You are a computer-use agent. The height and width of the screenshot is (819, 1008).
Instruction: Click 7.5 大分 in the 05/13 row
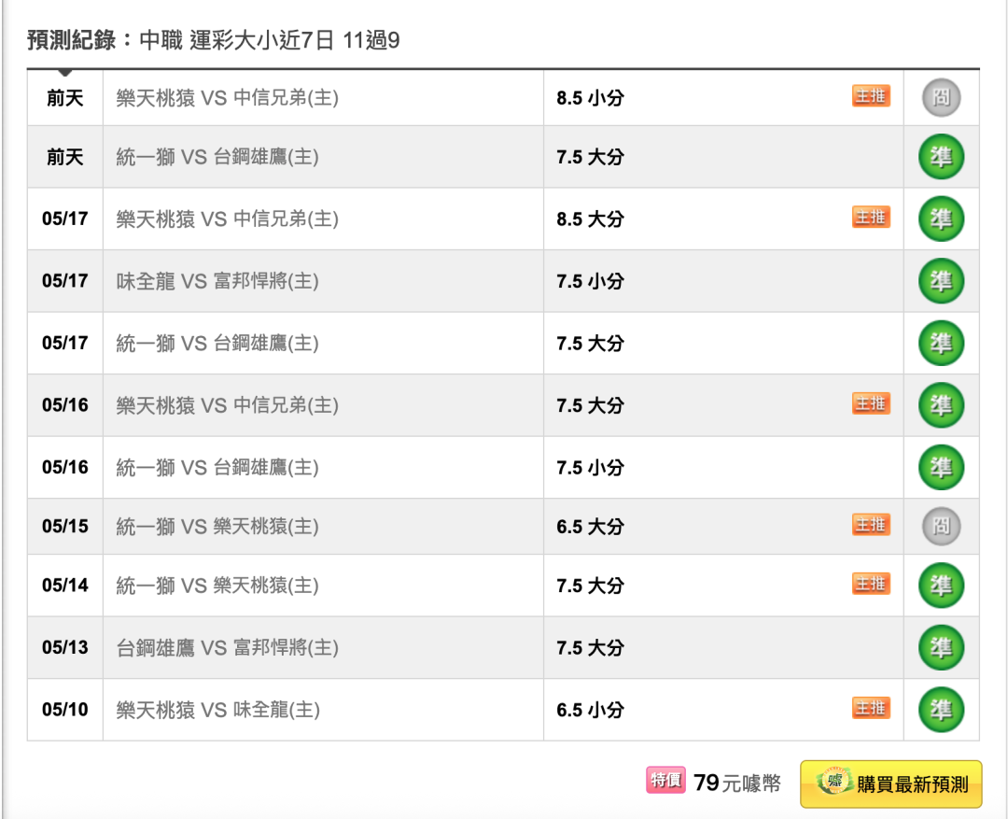pos(590,648)
